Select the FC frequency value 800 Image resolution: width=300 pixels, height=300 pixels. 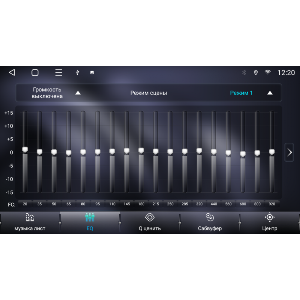pos(257,204)
